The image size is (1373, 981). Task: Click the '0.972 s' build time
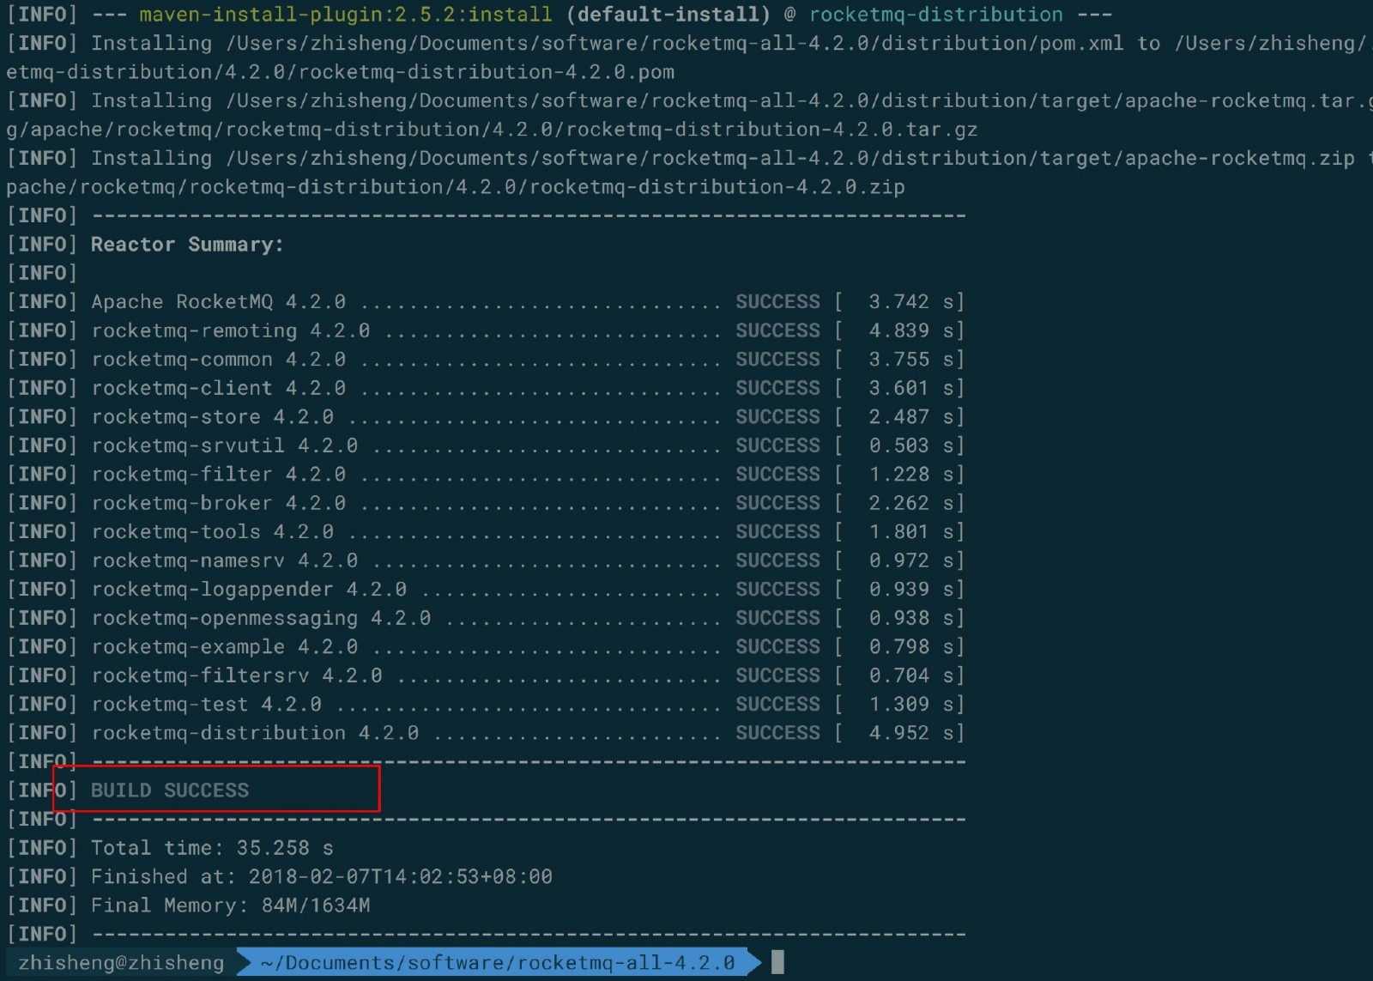[911, 560]
